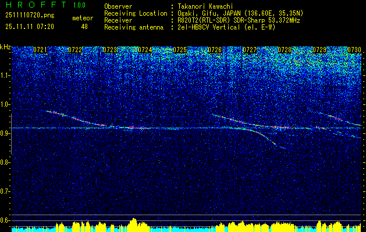Select the 0724 time marker
The image size is (366, 232).
coord(145,50)
